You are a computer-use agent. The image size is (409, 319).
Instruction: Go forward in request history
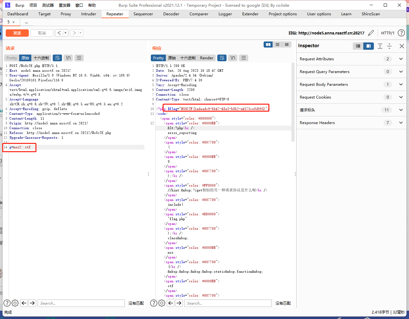click(74, 33)
